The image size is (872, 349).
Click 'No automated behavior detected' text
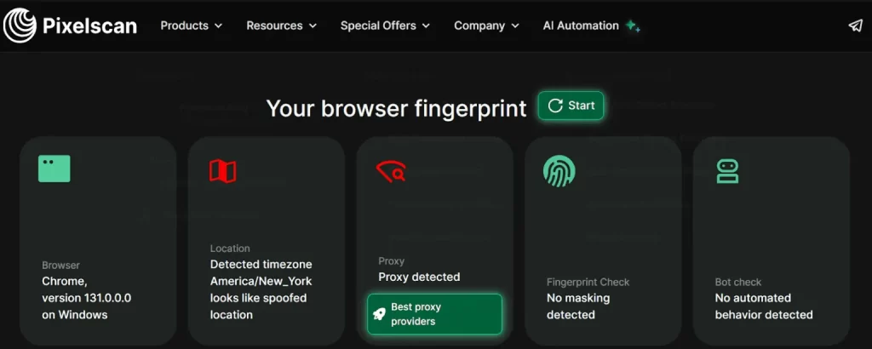[x=764, y=306]
